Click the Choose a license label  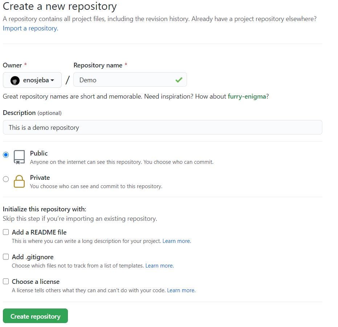[36, 282]
